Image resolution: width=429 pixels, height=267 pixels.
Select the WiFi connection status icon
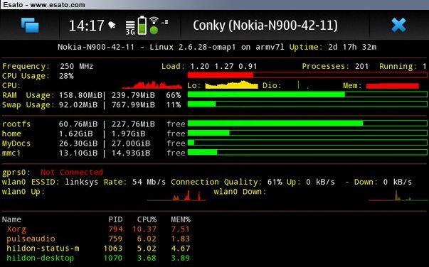pos(154,26)
